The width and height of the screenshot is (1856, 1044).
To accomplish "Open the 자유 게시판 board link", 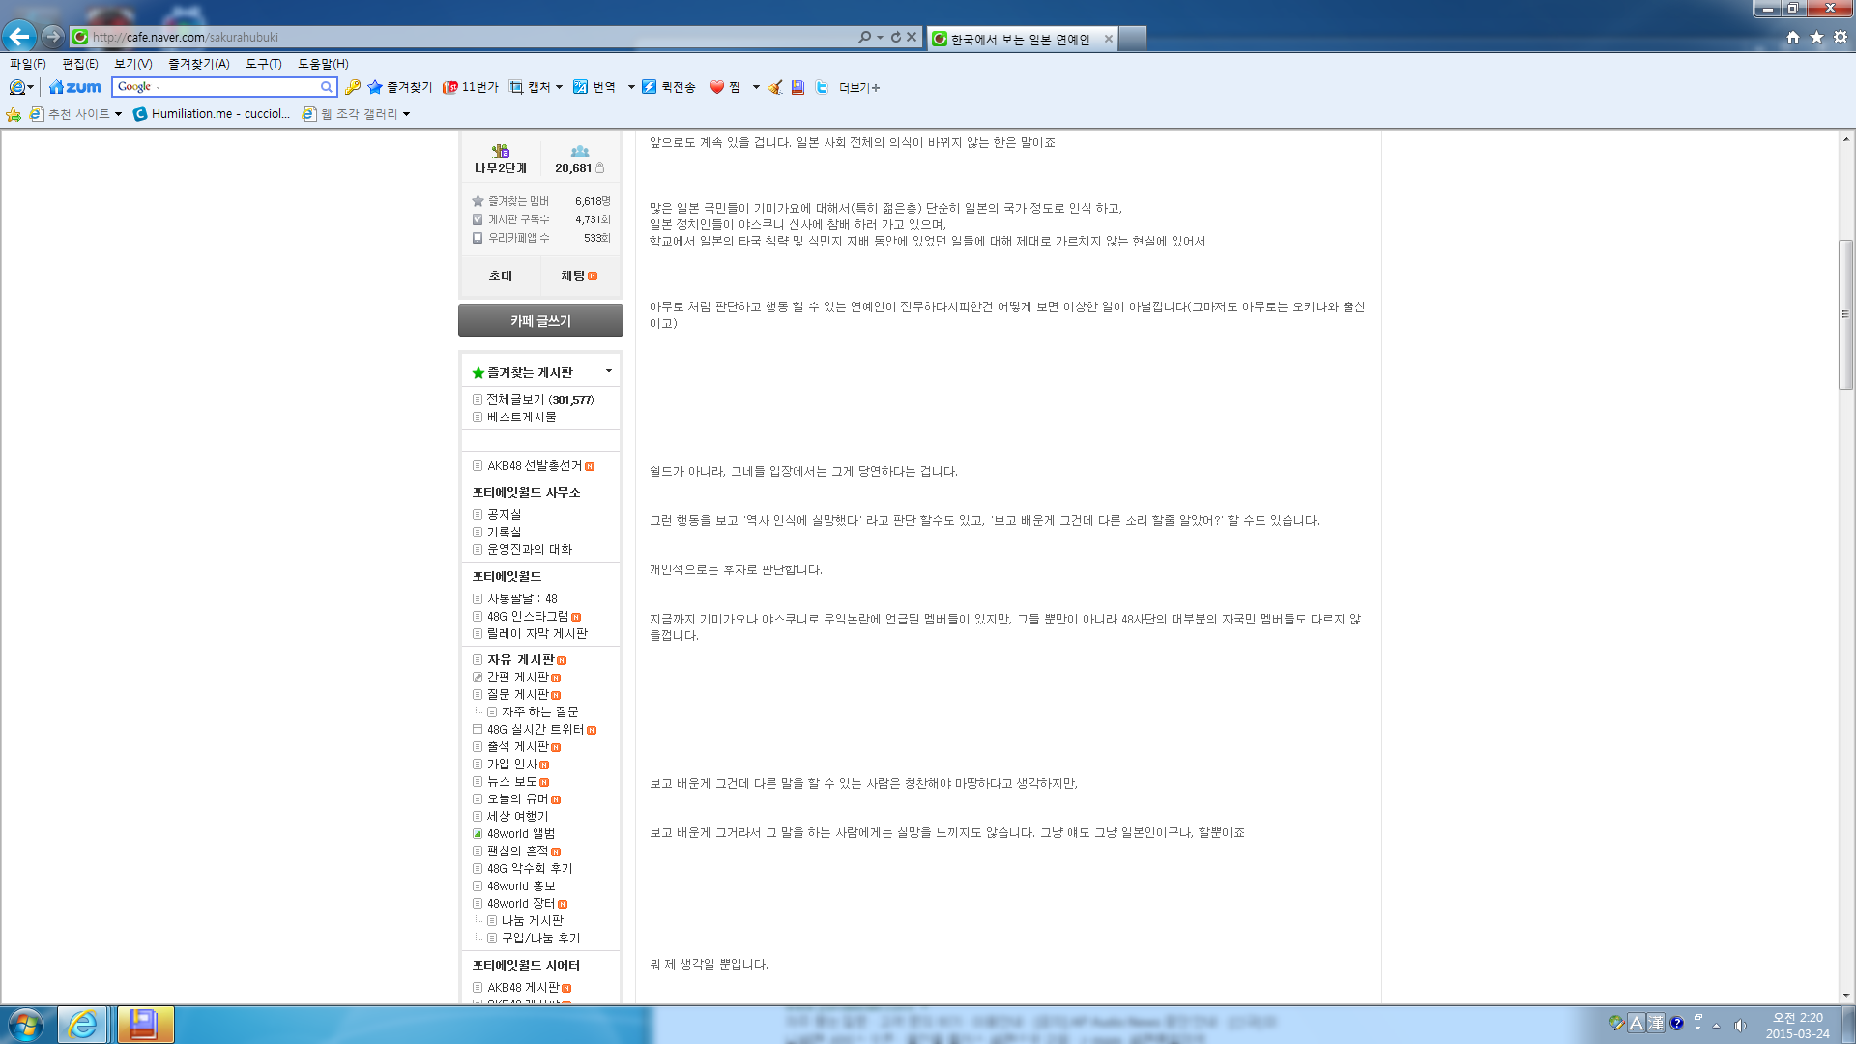I will click(520, 659).
